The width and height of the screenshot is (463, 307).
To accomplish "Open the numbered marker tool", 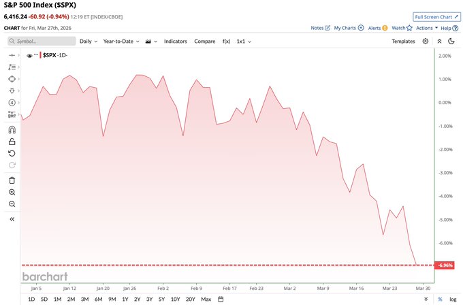I will (x=12, y=102).
